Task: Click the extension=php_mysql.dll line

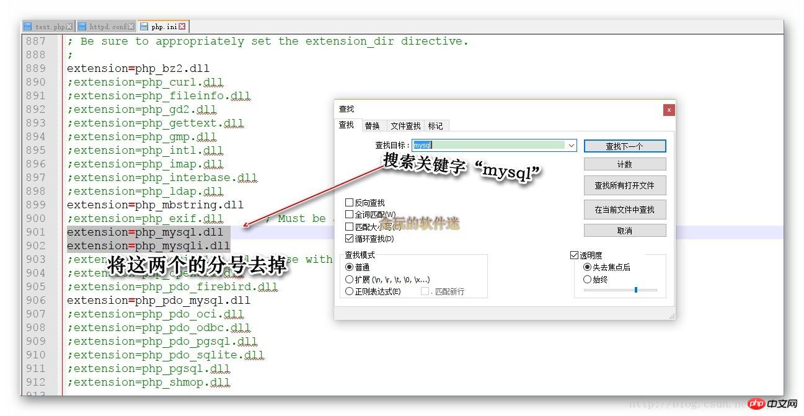Action: (145, 232)
